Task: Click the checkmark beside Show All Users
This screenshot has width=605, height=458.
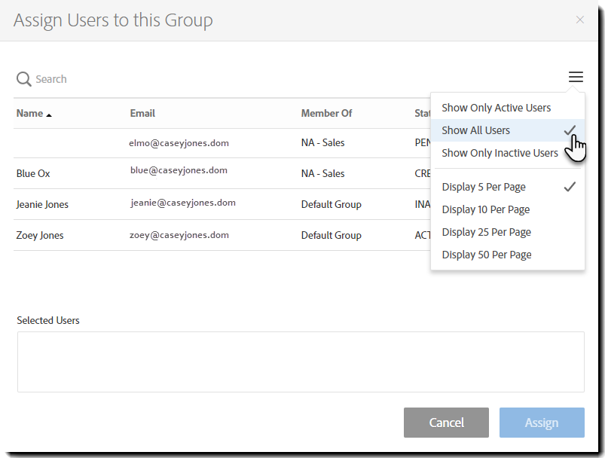Action: point(570,130)
